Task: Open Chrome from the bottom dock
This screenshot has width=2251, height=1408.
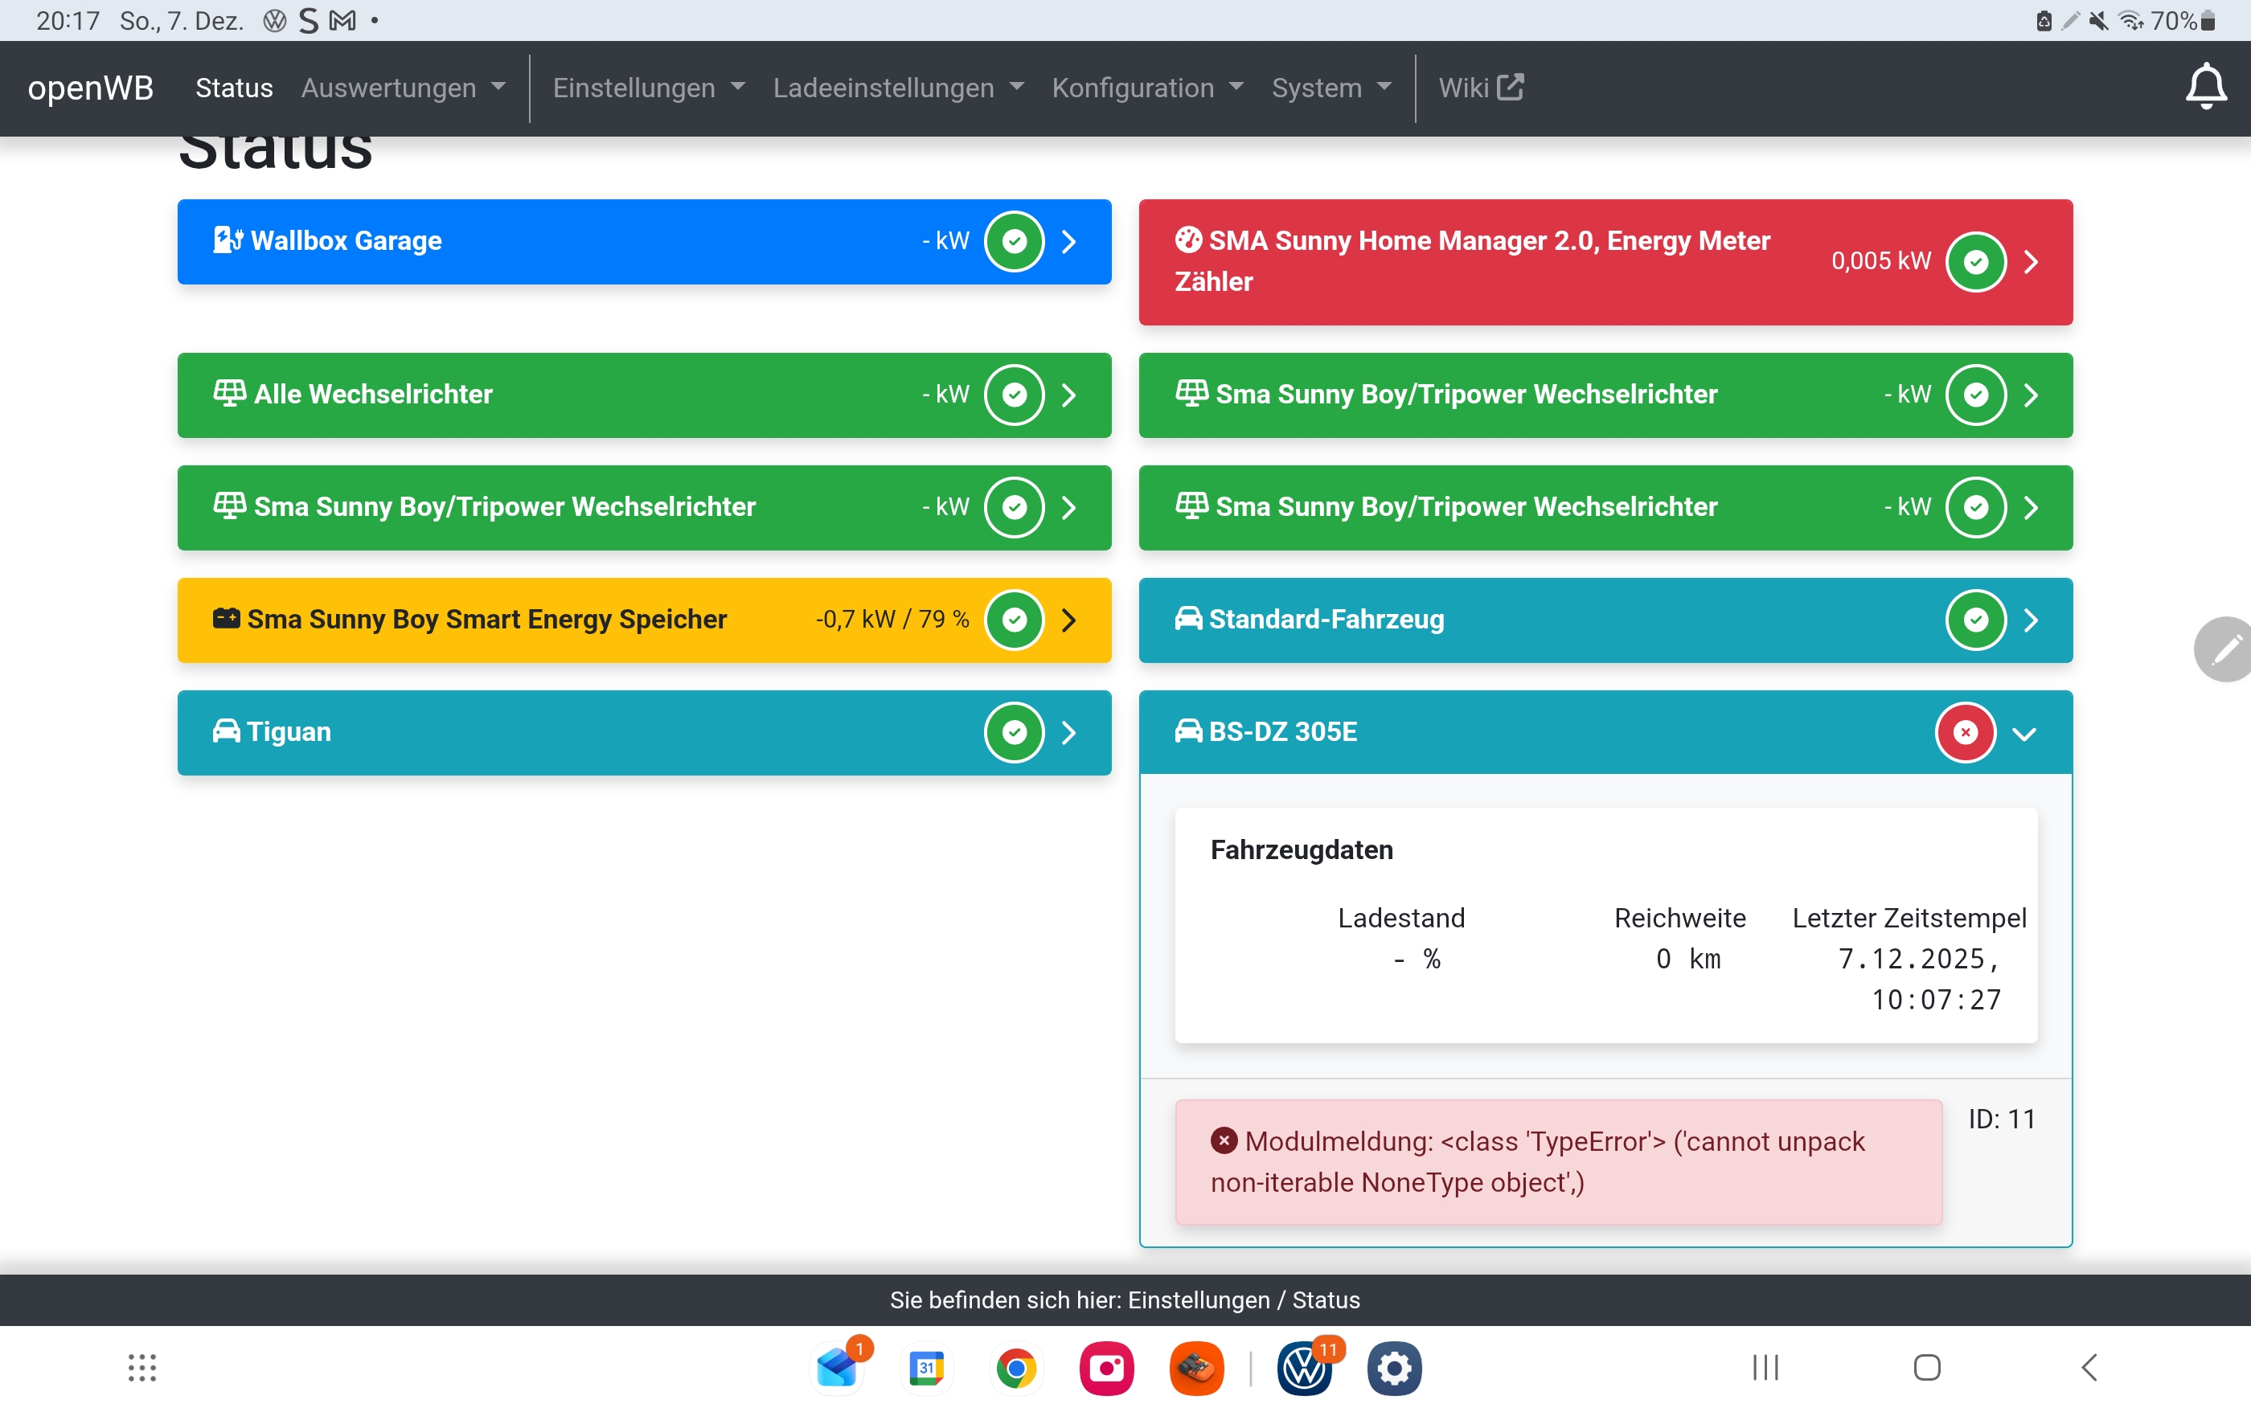Action: point(1016,1369)
